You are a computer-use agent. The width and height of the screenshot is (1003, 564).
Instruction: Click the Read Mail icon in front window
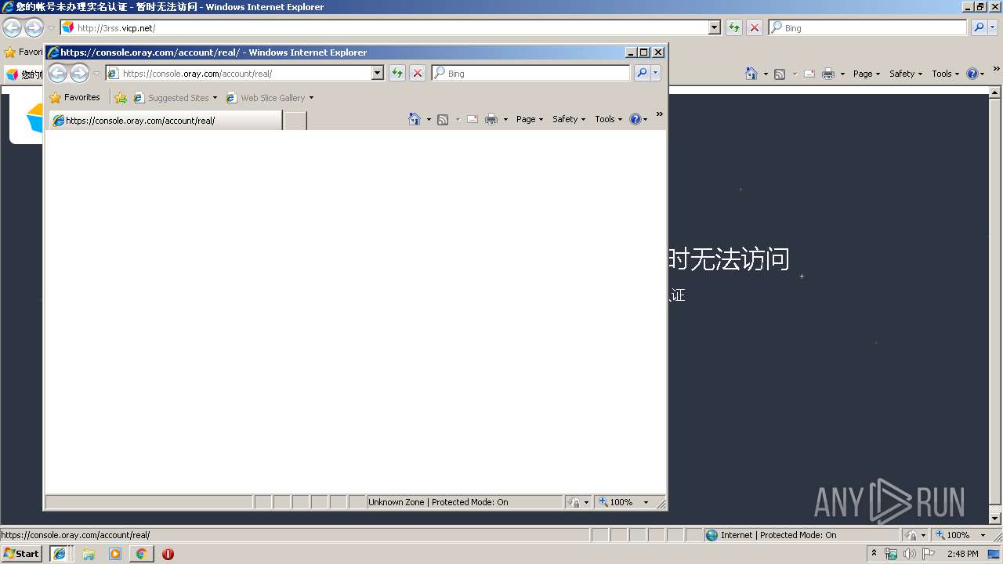(473, 119)
